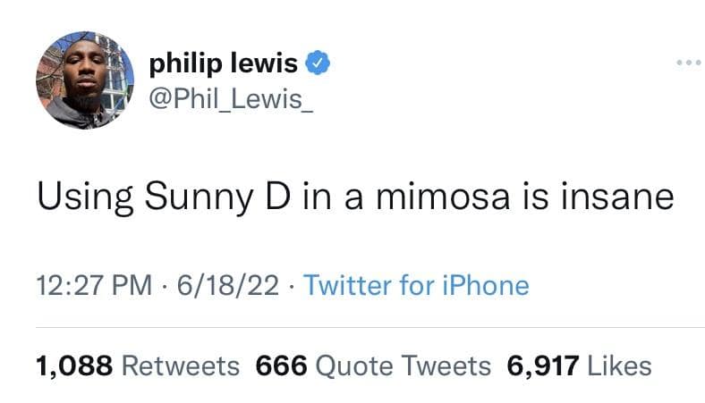Click the 666 quote tweet count
Screen dimensions: 705x403
pyautogui.click(x=282, y=365)
